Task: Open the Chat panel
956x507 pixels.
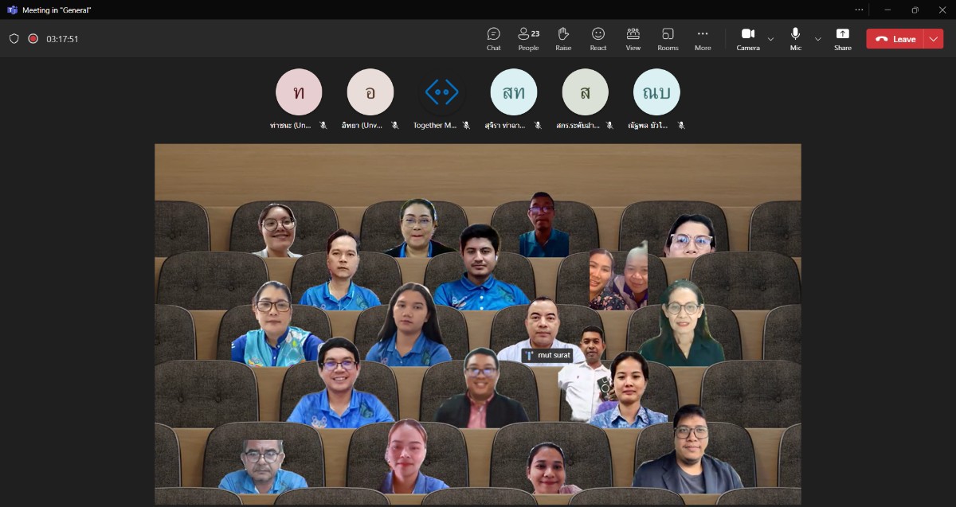Action: tap(493, 38)
